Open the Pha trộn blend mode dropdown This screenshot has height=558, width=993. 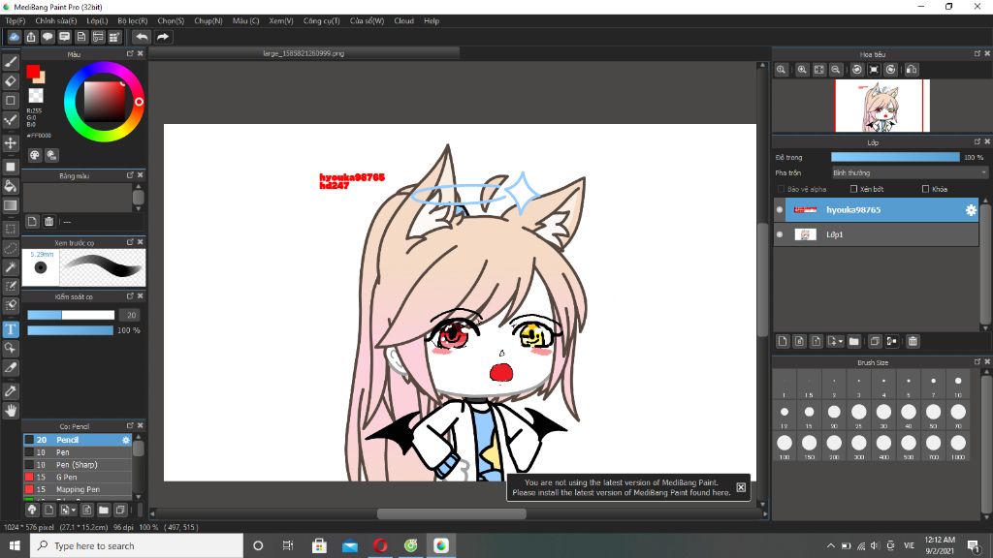[x=910, y=172]
